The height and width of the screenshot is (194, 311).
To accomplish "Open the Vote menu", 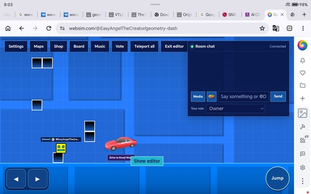I will point(120,47).
